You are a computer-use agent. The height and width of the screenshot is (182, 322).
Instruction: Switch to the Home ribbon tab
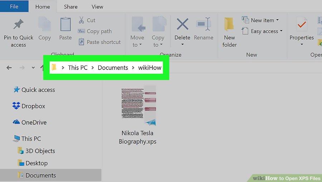[x=43, y=6]
